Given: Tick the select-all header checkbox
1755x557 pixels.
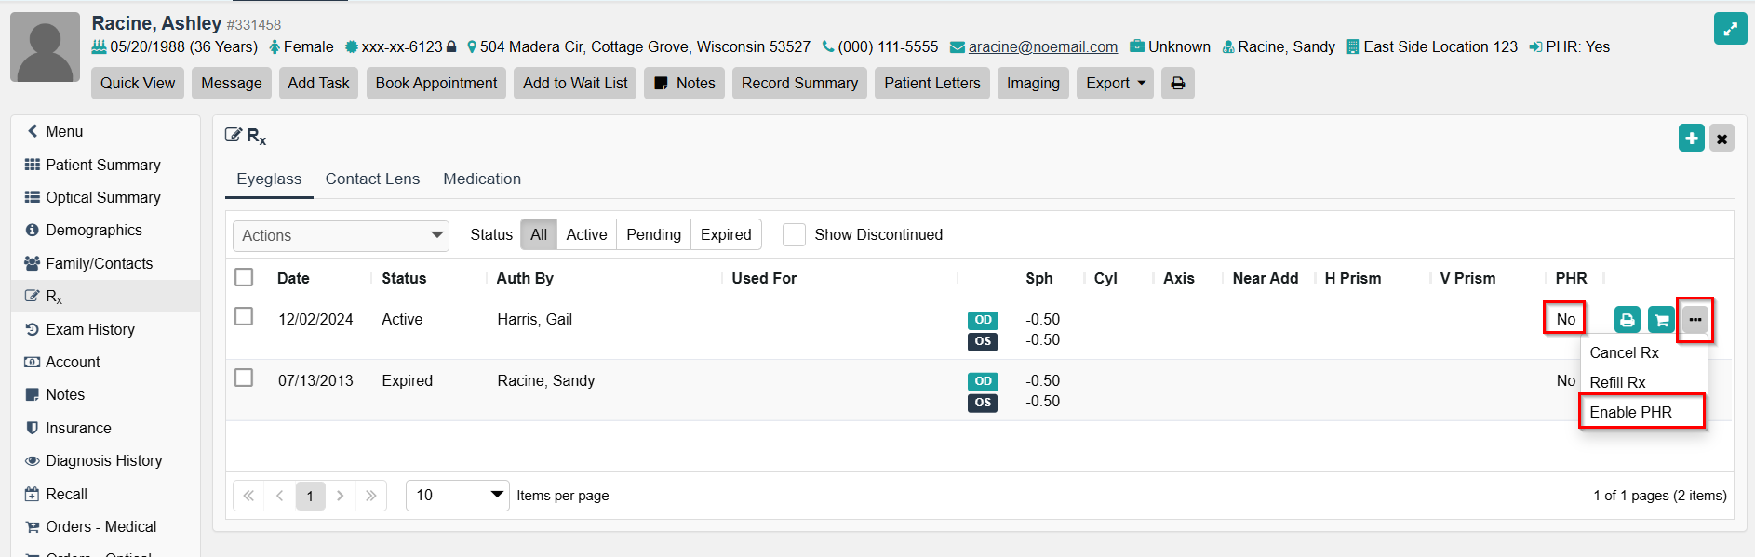Looking at the screenshot, I should click(244, 277).
